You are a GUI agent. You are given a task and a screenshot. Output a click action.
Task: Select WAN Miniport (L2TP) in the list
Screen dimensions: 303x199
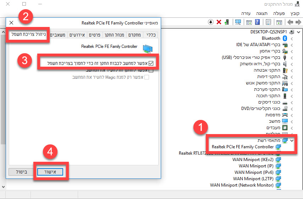tap(253, 179)
